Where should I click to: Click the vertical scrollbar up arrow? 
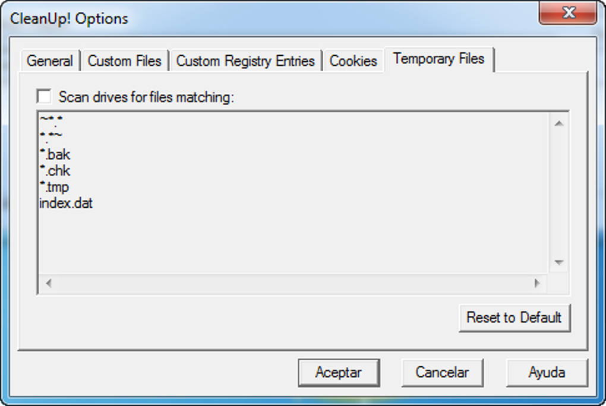(558, 123)
